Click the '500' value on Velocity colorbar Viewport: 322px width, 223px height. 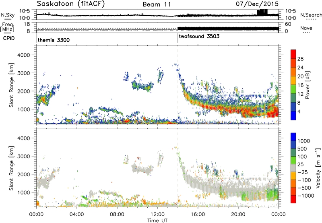coord(301,149)
